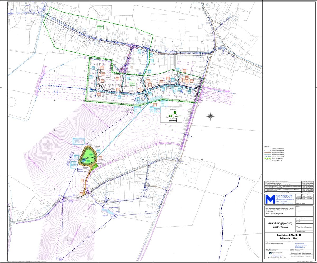Viewport: 317px width, 263px height.
Task: Click the small blue pond near the bottom road
Action: pos(108,212)
